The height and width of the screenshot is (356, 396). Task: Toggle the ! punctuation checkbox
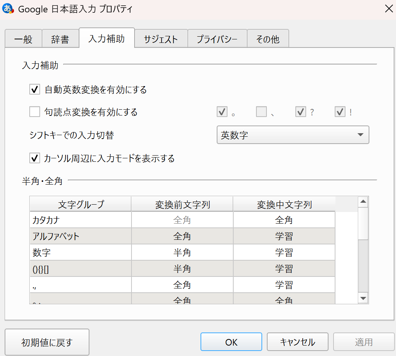340,112
